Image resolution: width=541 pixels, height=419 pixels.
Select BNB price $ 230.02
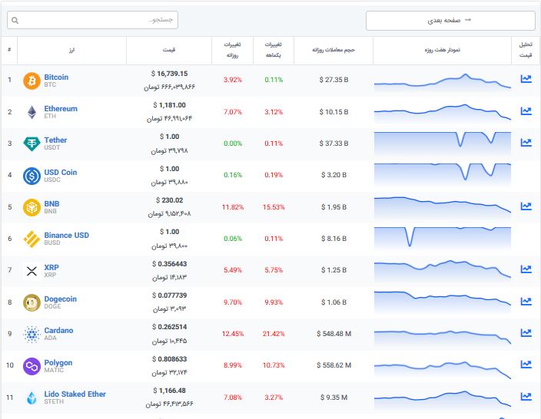click(x=169, y=200)
